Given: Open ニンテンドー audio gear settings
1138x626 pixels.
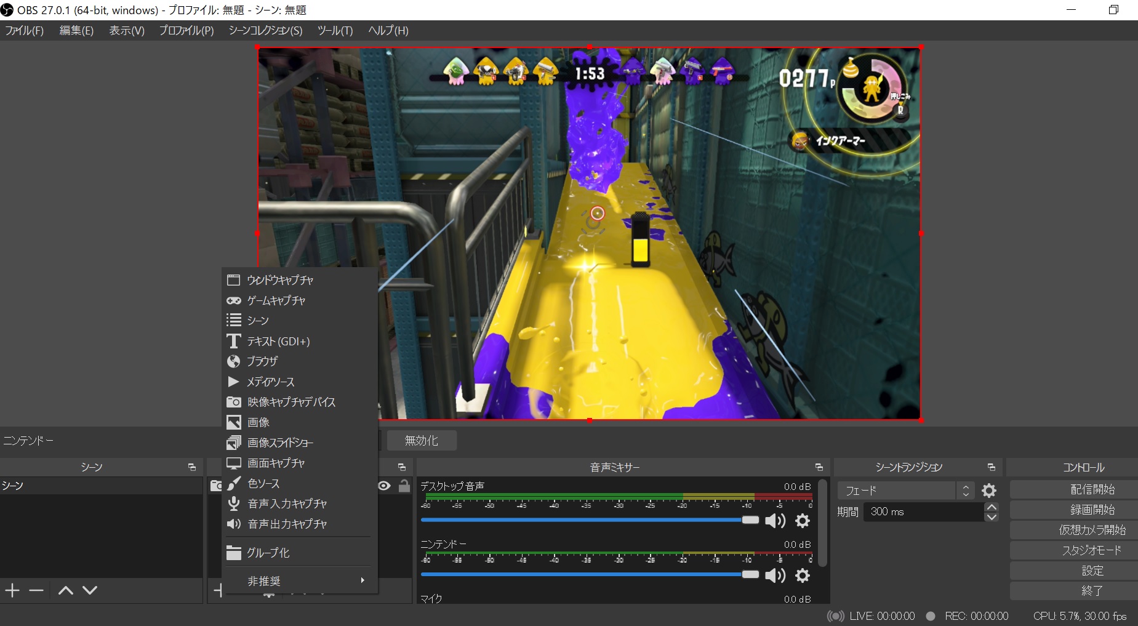Looking at the screenshot, I should coord(803,576).
